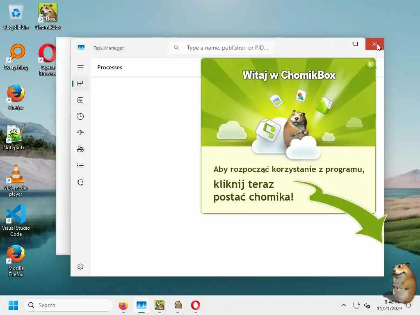Open Task Manager settings gear
Screen dimensions: 420x315
pos(80,267)
